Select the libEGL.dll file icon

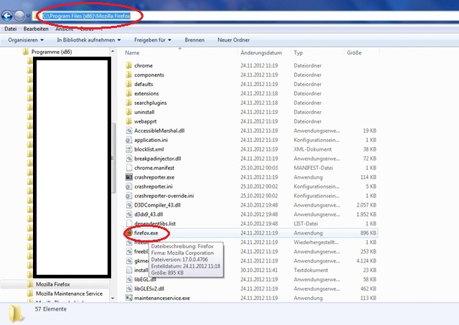[x=129, y=279]
